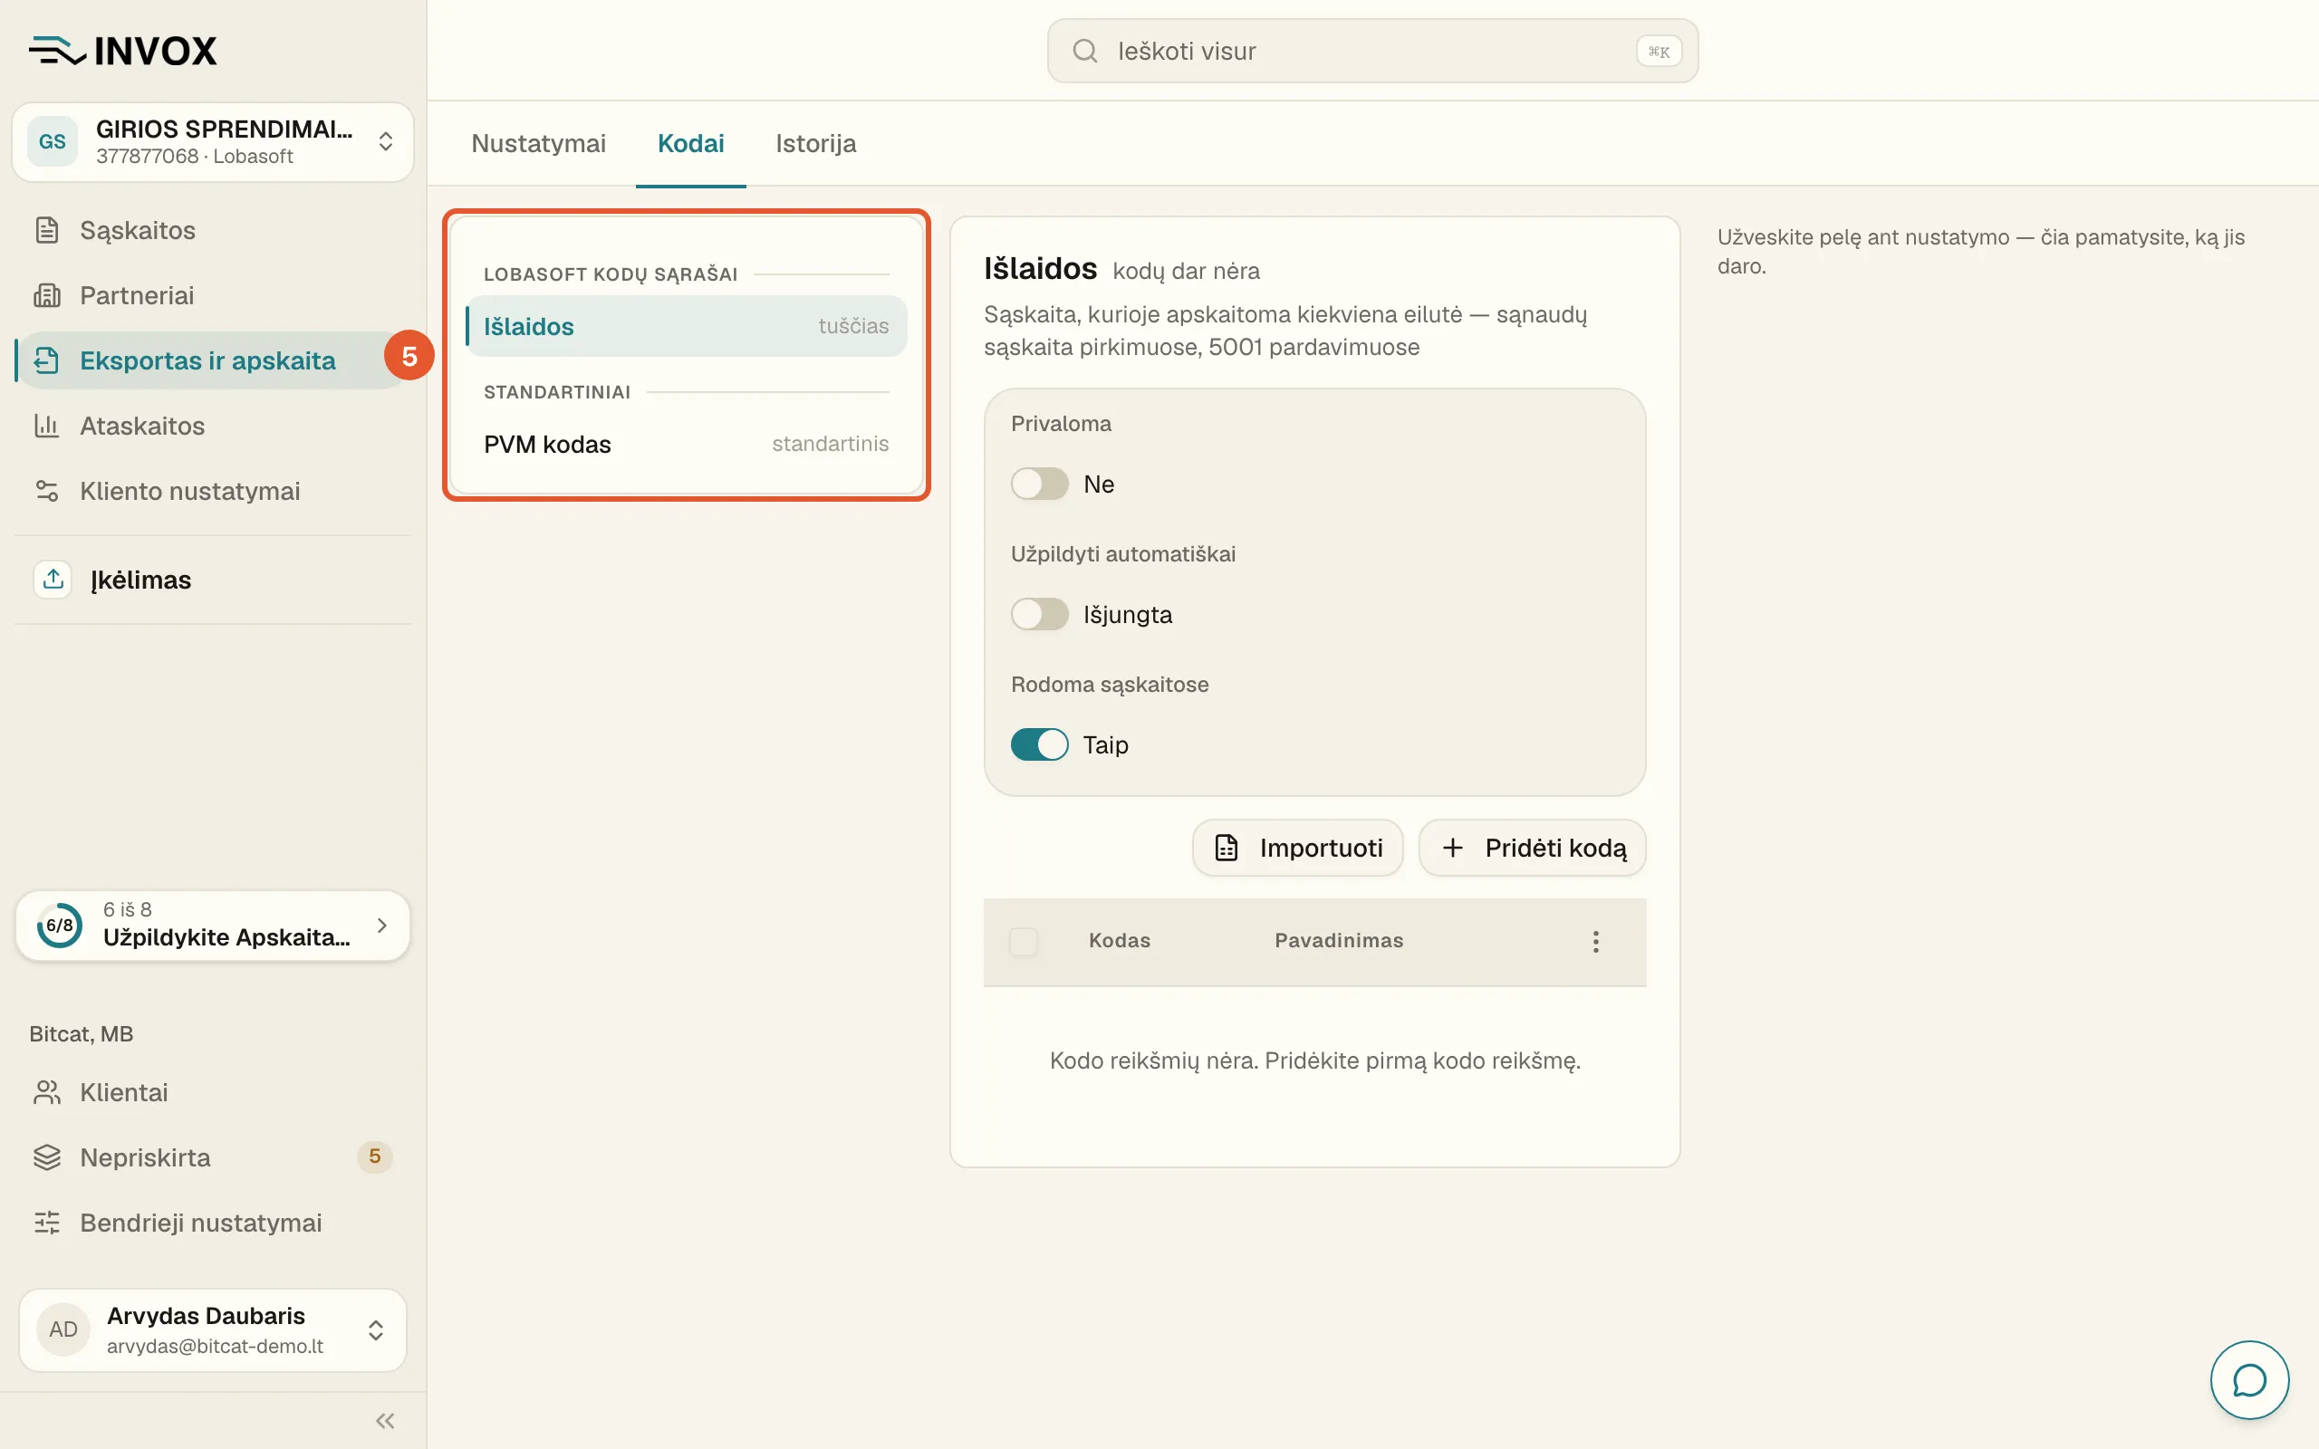
Task: Enable the Privaloma toggle
Action: pyautogui.click(x=1039, y=484)
